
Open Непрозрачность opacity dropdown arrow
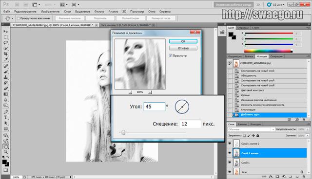[x=308, y=129]
